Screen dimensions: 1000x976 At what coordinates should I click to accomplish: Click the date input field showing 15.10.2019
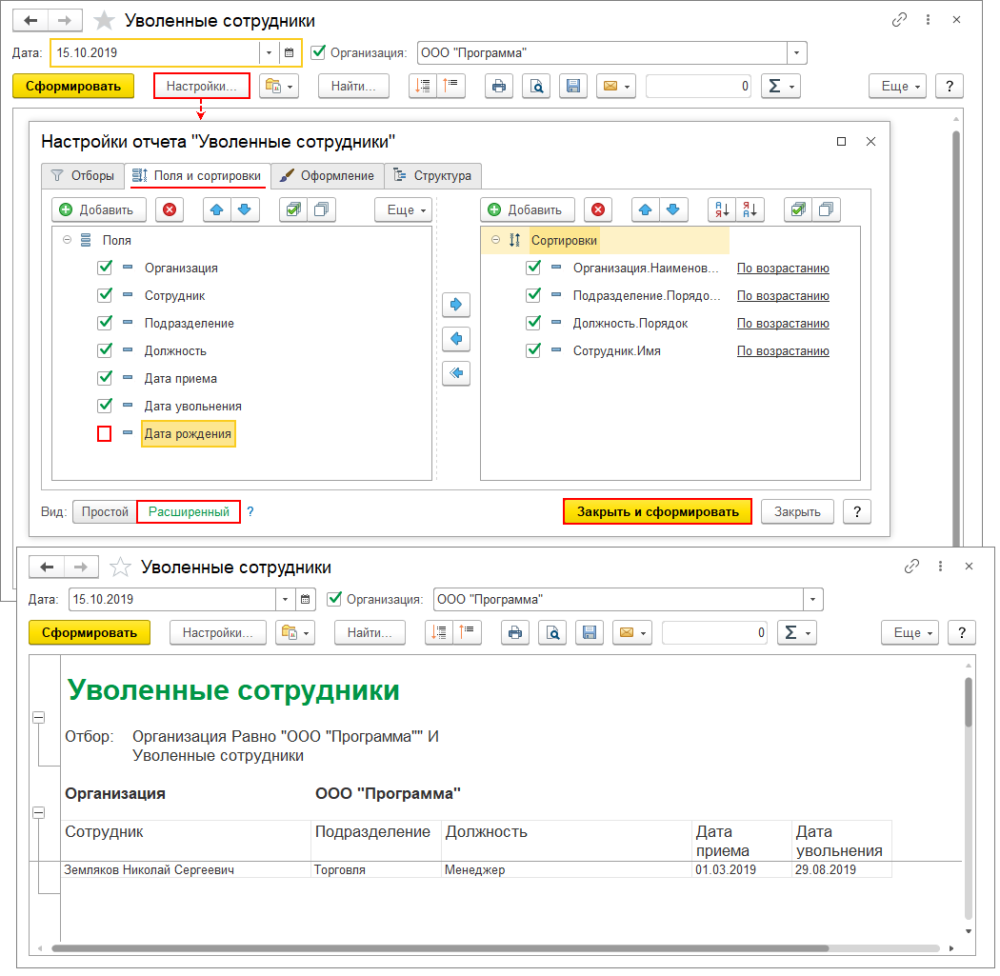(x=154, y=52)
